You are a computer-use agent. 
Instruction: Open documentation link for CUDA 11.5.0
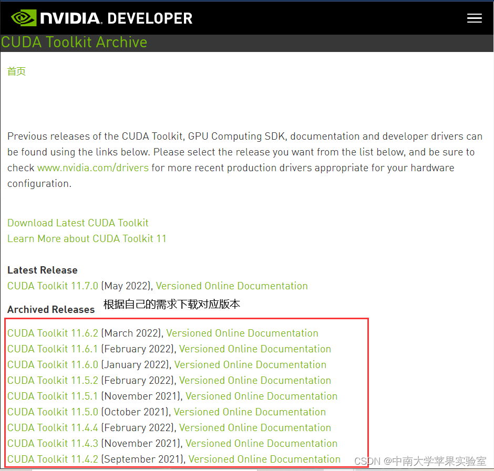tap(250, 412)
